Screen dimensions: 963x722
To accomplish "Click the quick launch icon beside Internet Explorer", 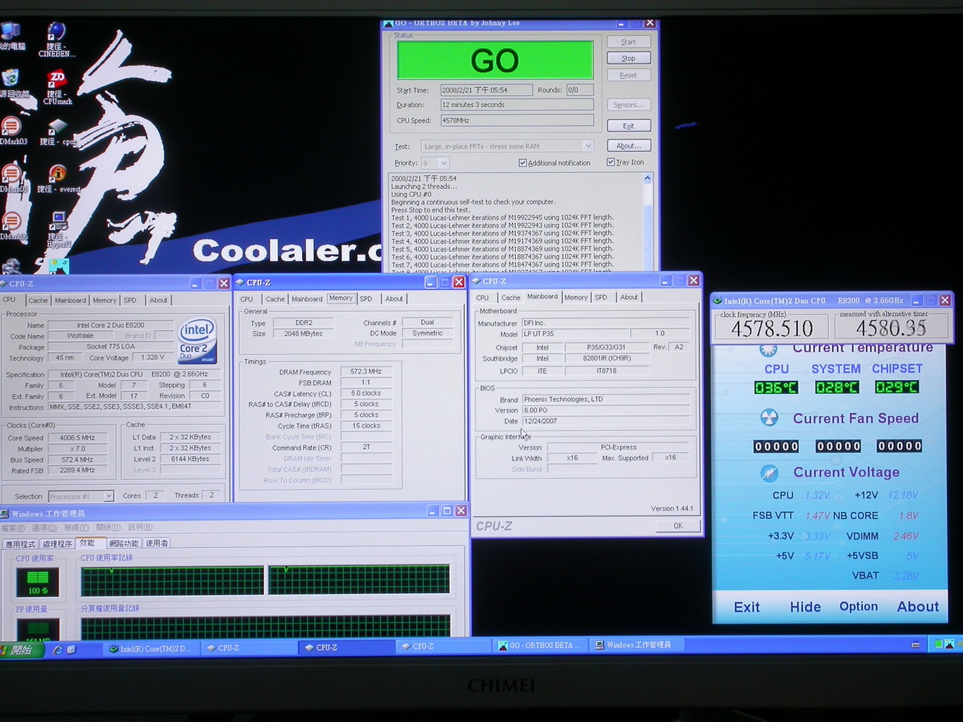I will click(x=71, y=649).
